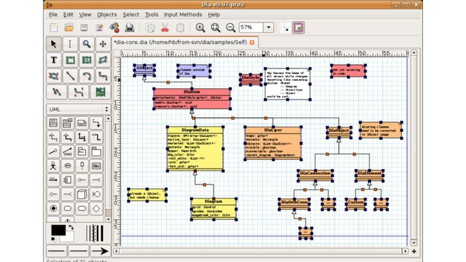Open the UML sheet selector dropdown
Screen dimensions: 466x262
pos(78,109)
